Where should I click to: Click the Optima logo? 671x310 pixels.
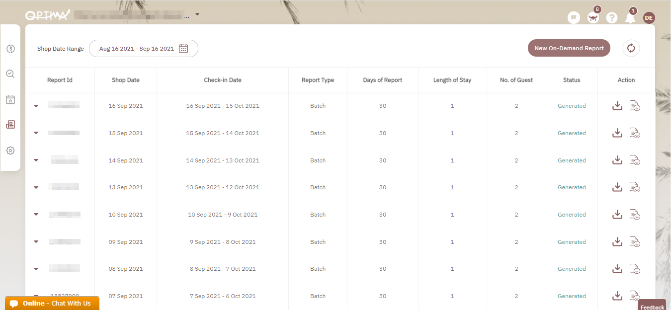(48, 15)
